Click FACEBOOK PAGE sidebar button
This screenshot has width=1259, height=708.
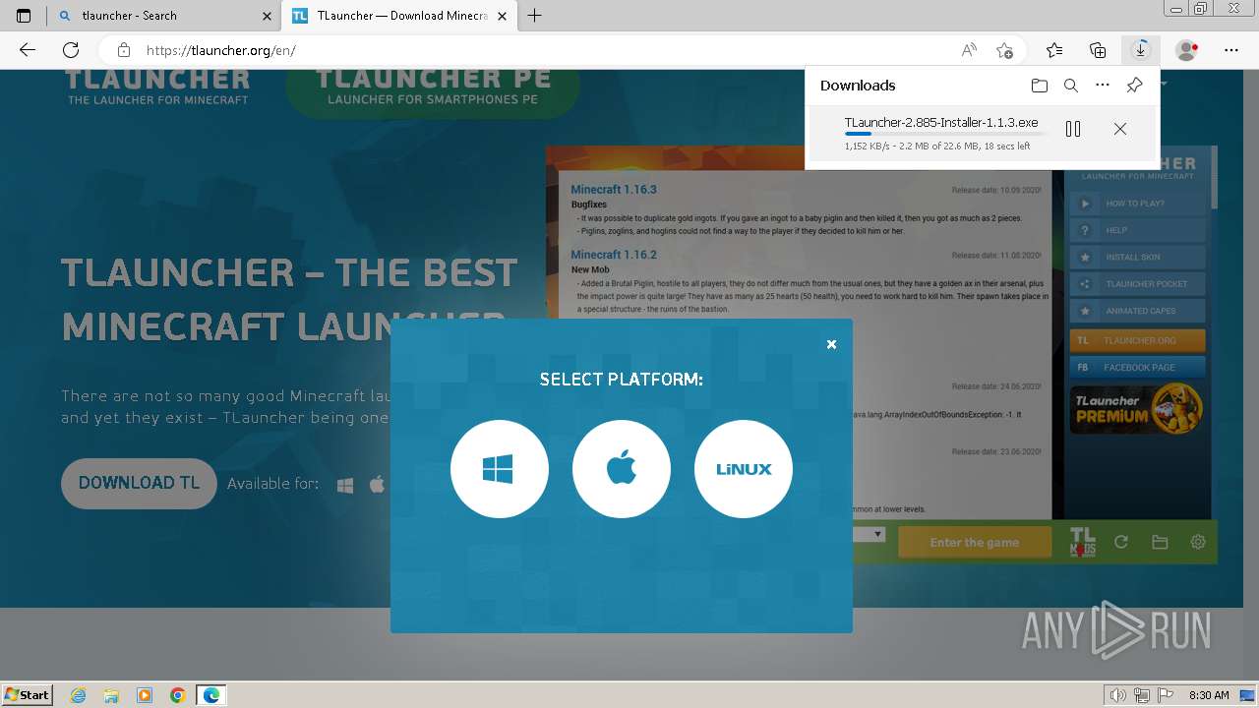(1137, 367)
